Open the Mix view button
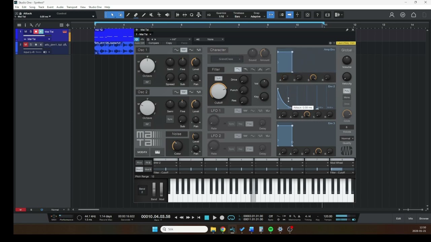 pyautogui.click(x=410, y=218)
